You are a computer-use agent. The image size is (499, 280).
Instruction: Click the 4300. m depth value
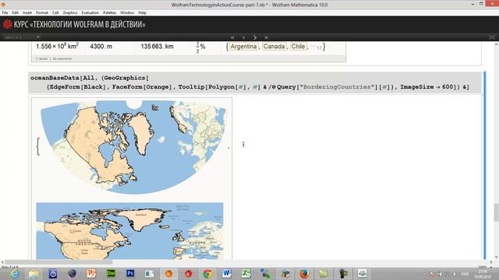click(x=101, y=47)
